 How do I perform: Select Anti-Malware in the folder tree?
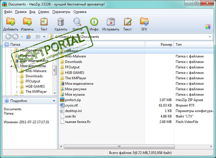coord(36,71)
